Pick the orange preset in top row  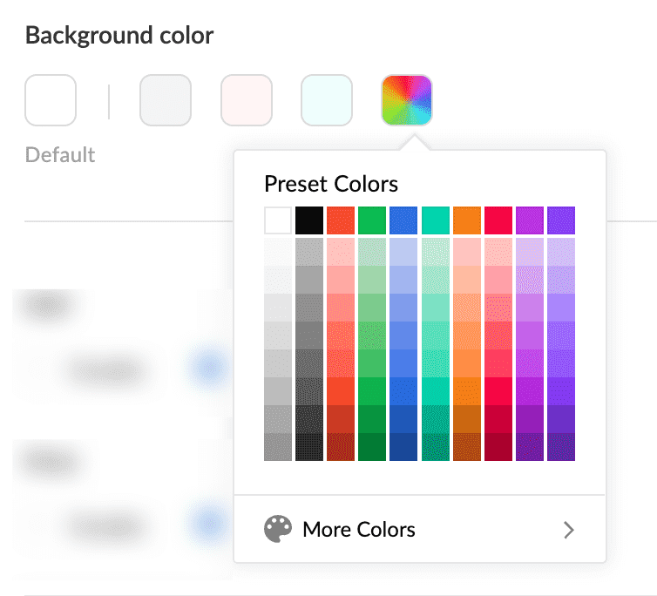(466, 220)
